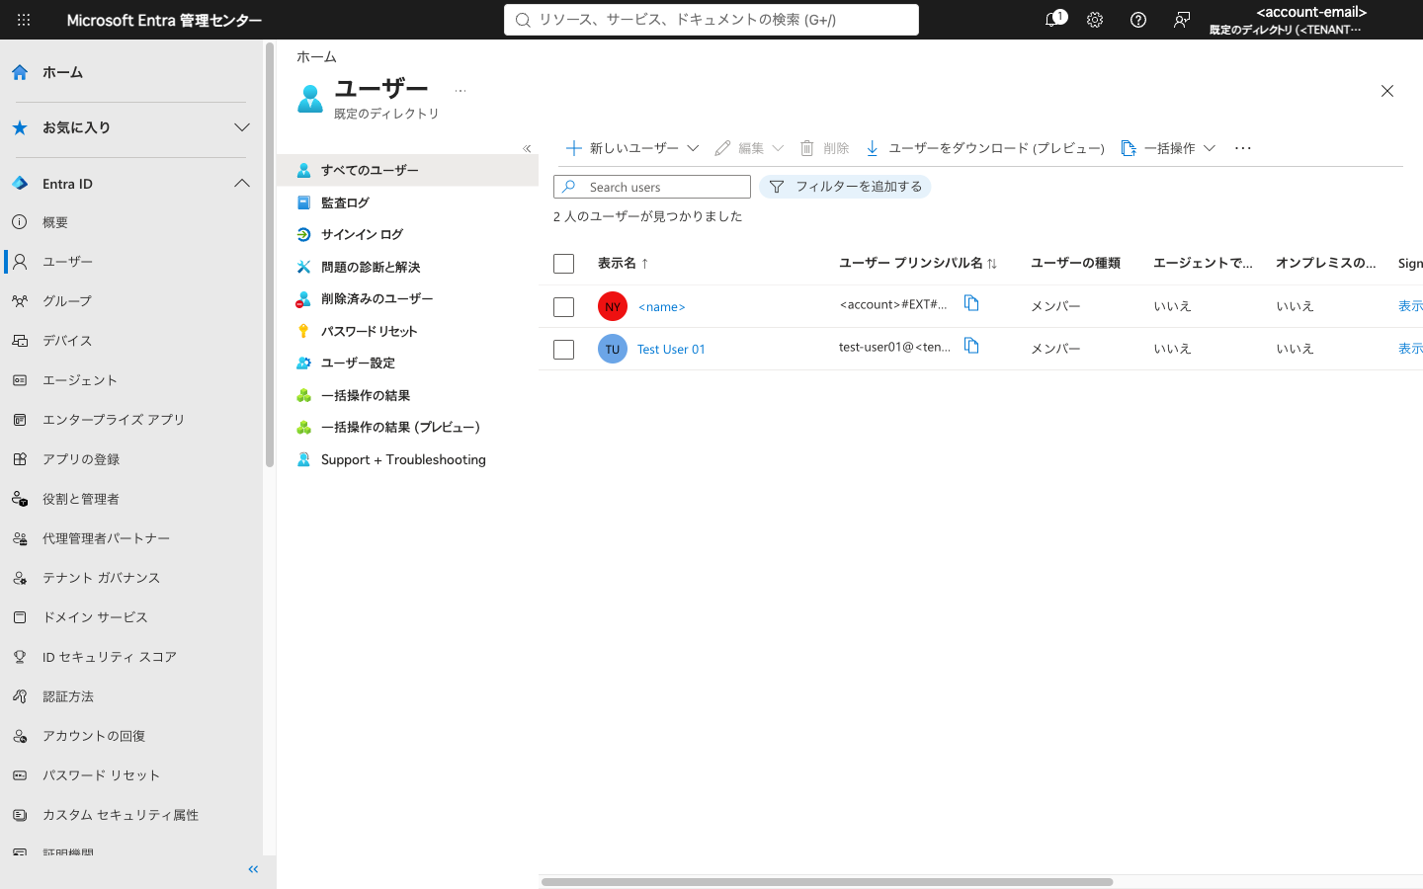This screenshot has width=1423, height=889.
Task: Check the box for Test User 01
Action: click(x=564, y=350)
